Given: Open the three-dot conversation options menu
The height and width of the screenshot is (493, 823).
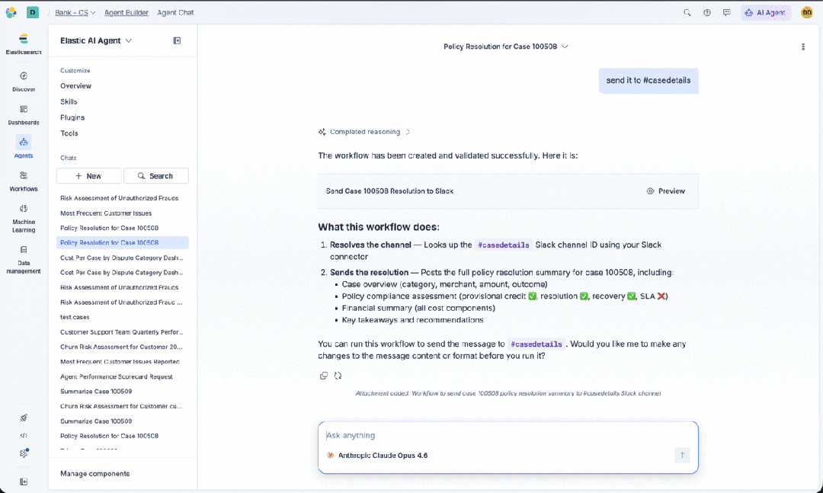Looking at the screenshot, I should click(803, 46).
